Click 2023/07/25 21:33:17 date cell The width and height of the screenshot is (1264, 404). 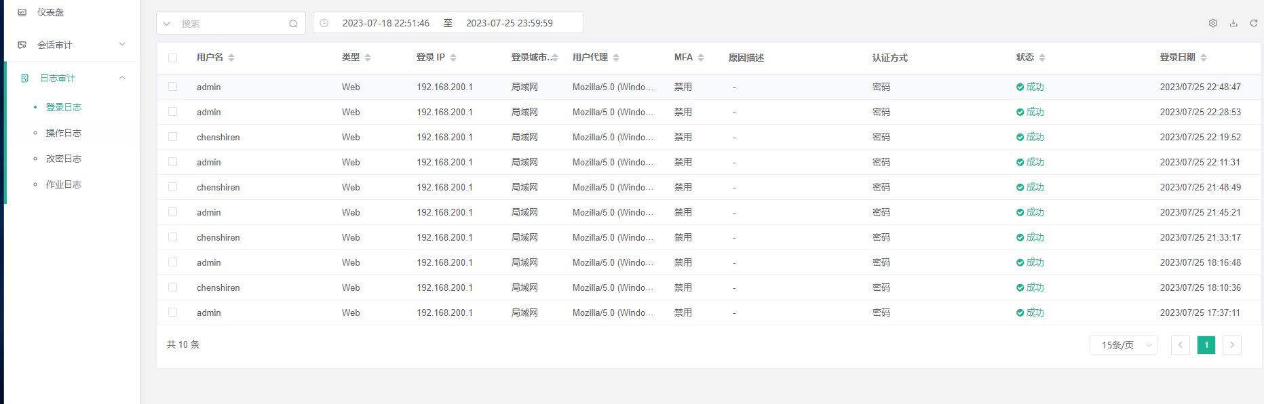coord(1200,237)
